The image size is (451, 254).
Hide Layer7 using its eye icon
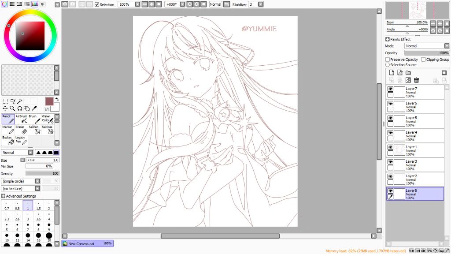click(390, 89)
